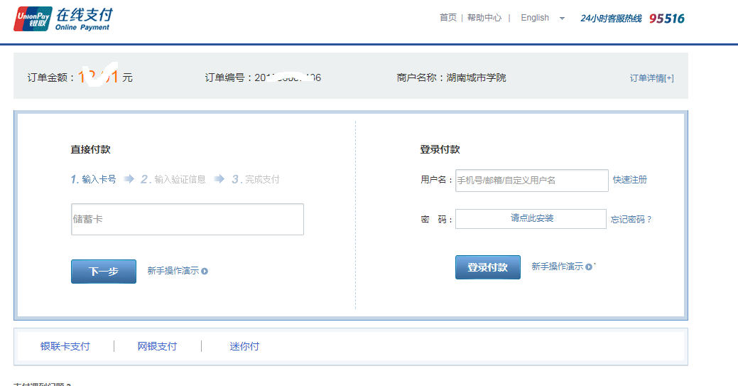Click the 95516 hotline number
Viewport: 738px width, 386px height.
[x=666, y=18]
